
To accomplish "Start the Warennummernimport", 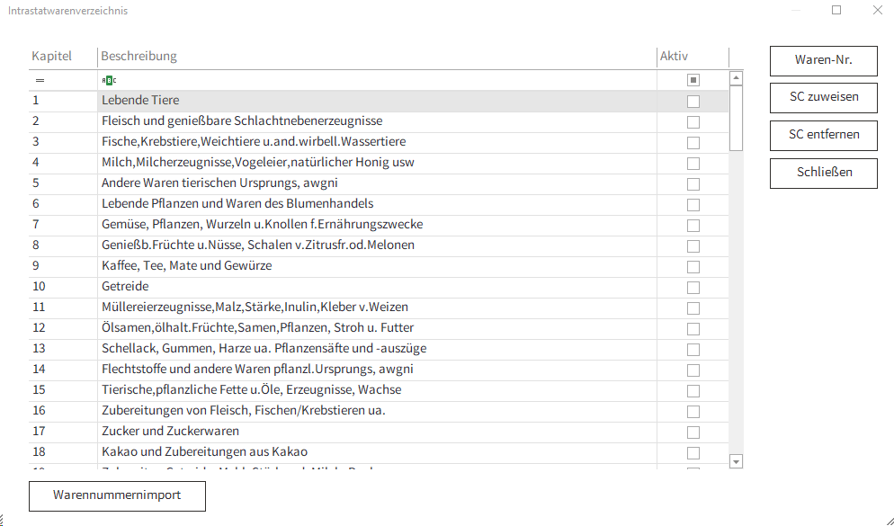I will tap(117, 495).
